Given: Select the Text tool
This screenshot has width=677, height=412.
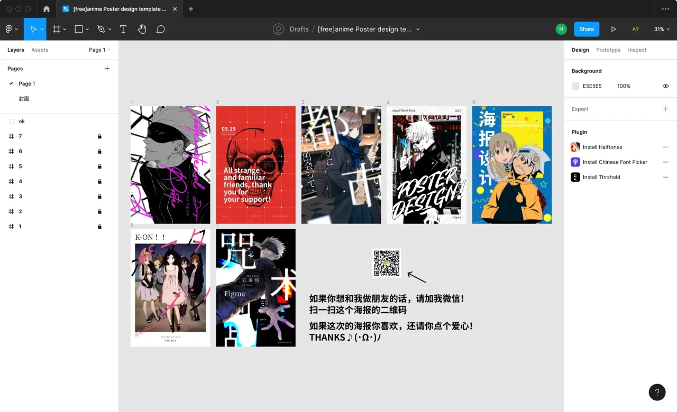Looking at the screenshot, I should (x=123, y=29).
